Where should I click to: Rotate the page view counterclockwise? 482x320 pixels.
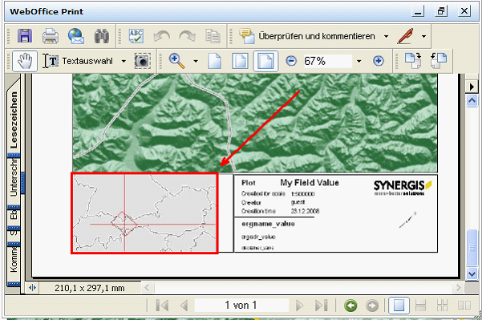pos(439,61)
